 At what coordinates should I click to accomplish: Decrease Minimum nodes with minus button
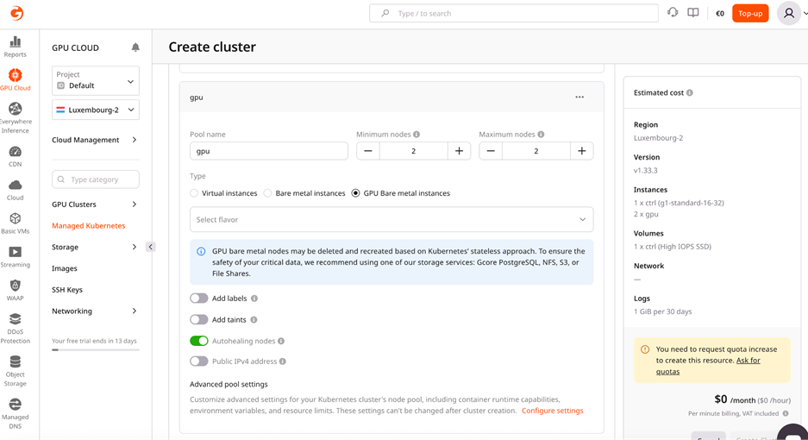click(368, 151)
